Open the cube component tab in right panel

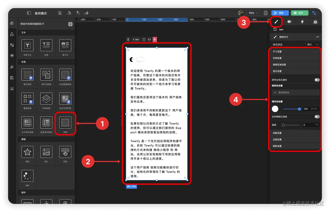[x=315, y=22]
